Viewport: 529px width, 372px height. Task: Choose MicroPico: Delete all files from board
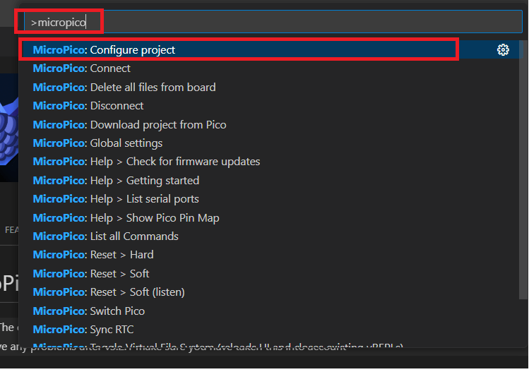click(x=124, y=88)
